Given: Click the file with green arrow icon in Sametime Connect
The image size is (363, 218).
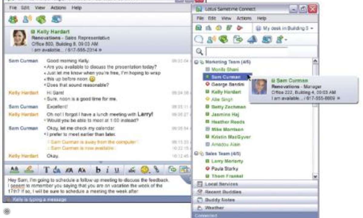Looking at the screenshot, I should (238, 39).
